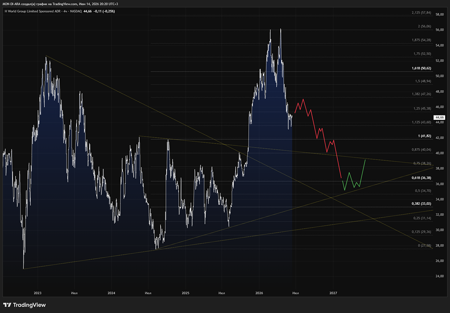Click the −0,11 (−0,25%) change value
This screenshot has width=450, height=313.
(104, 11)
